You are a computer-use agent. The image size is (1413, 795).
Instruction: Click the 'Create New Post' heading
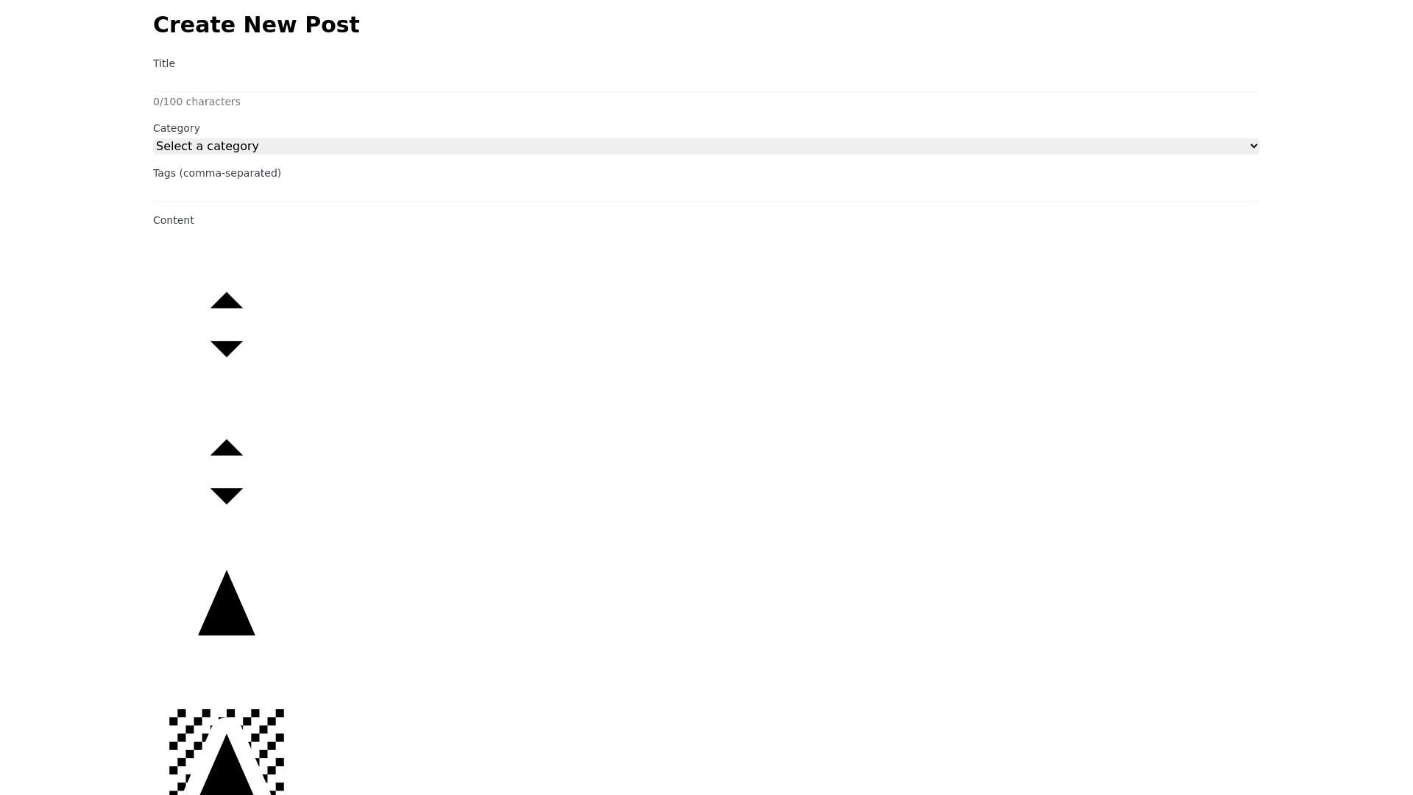click(x=256, y=25)
